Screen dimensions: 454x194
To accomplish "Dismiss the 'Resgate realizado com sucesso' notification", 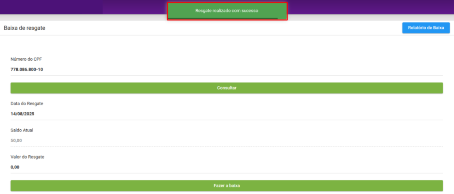I will pyautogui.click(x=227, y=10).
